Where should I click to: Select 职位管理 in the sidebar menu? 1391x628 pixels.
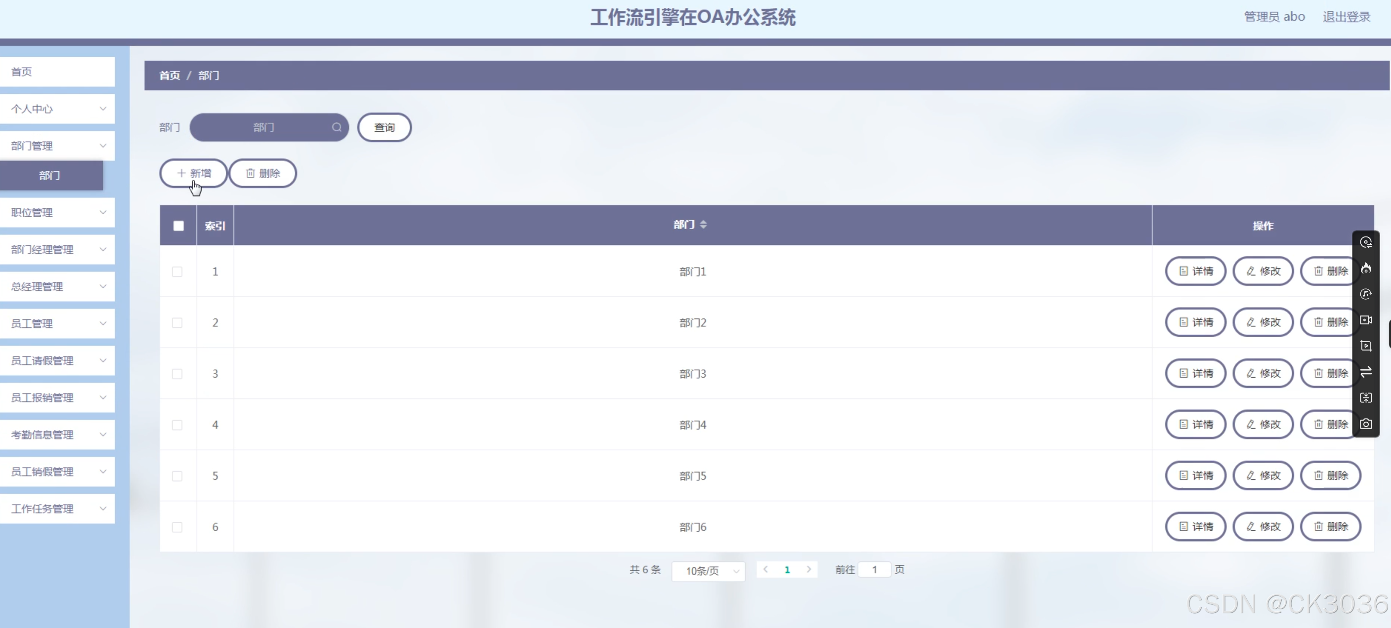coord(57,212)
